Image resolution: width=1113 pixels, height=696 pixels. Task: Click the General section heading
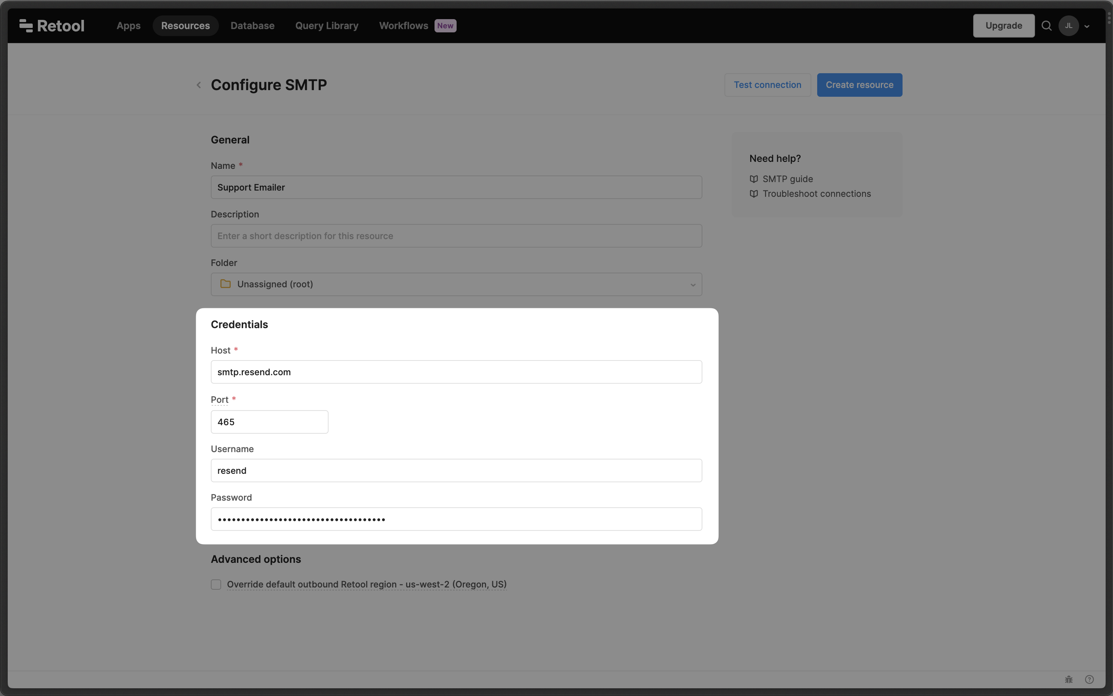point(230,140)
